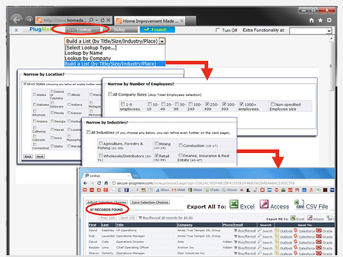
Task: Sort results by Company column header
Action: 185,225
